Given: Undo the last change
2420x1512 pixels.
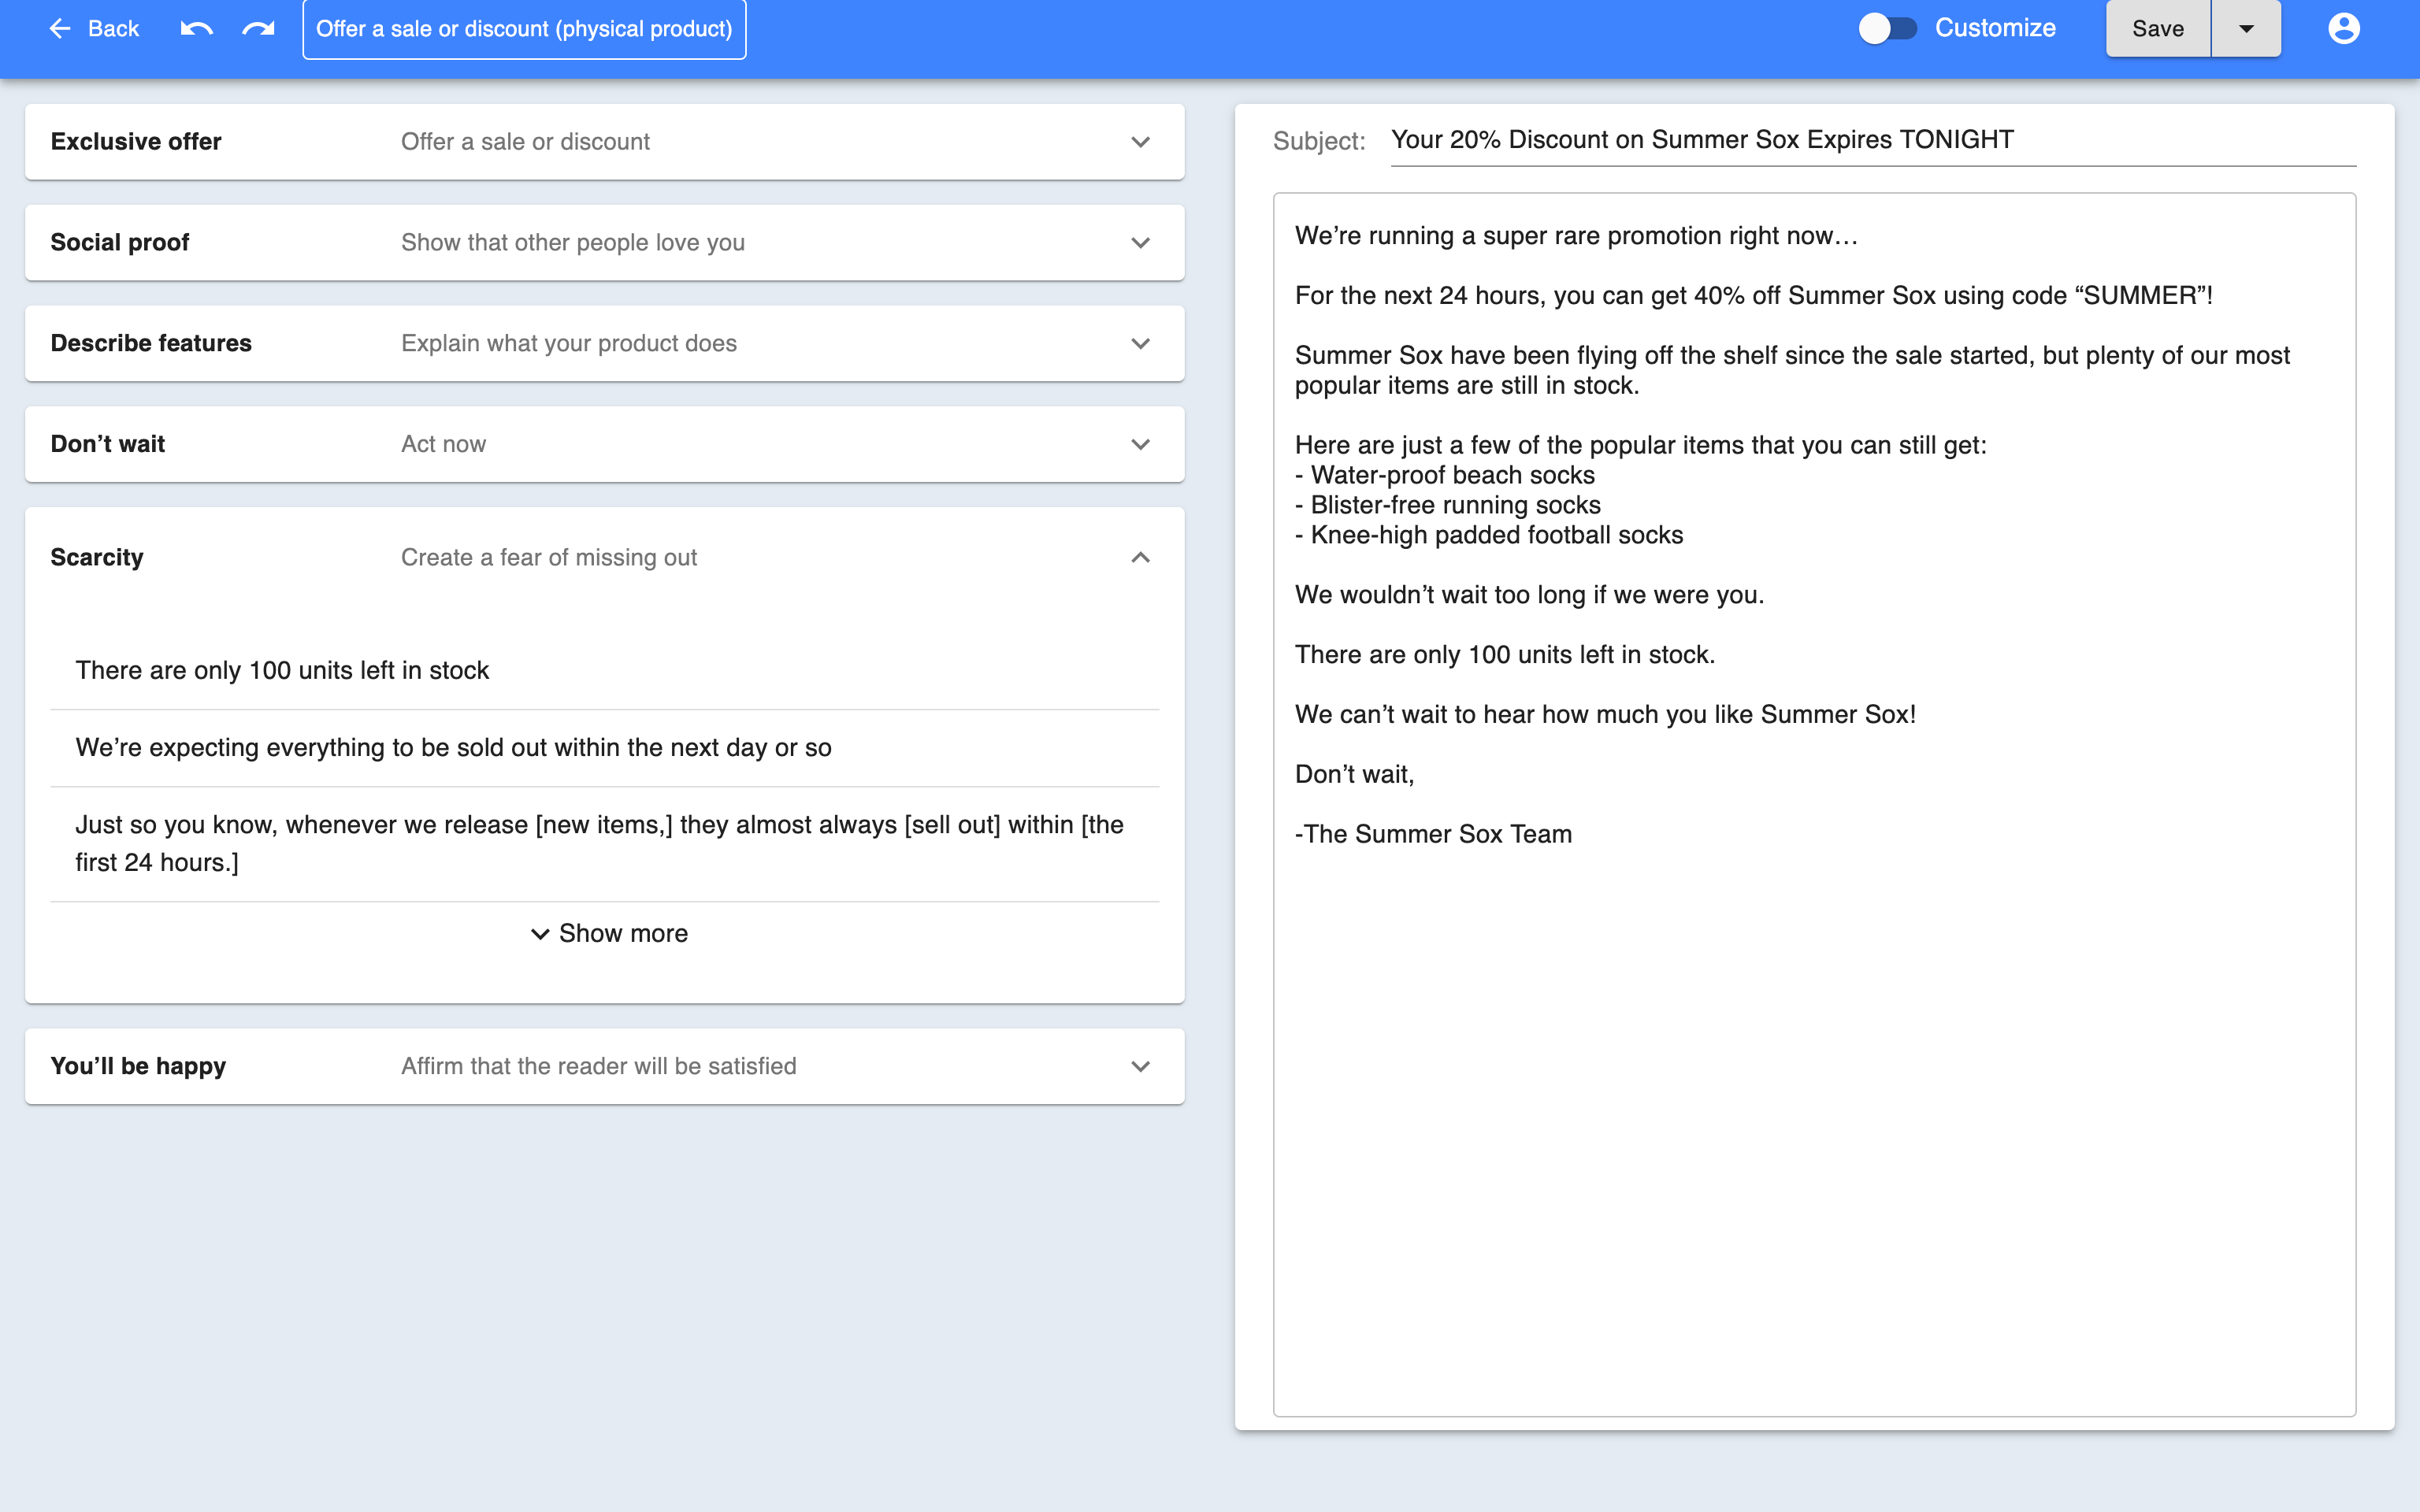Looking at the screenshot, I should coord(196,28).
